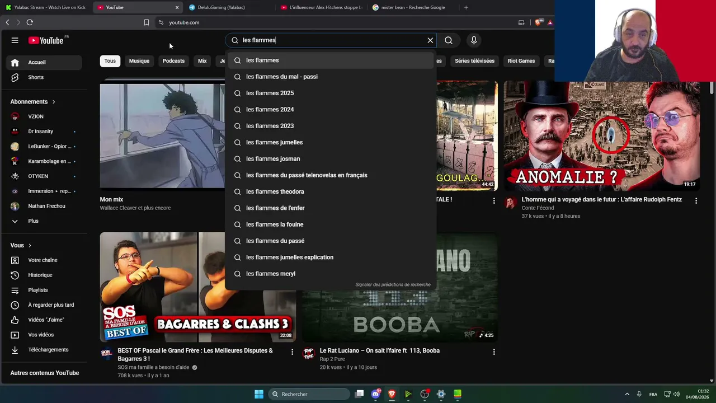Click the YouTube logo
Image resolution: width=716 pixels, height=403 pixels.
tap(46, 40)
